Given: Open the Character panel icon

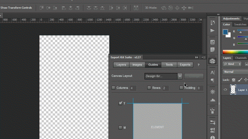Looking at the screenshot, I should pyautogui.click(x=212, y=73).
